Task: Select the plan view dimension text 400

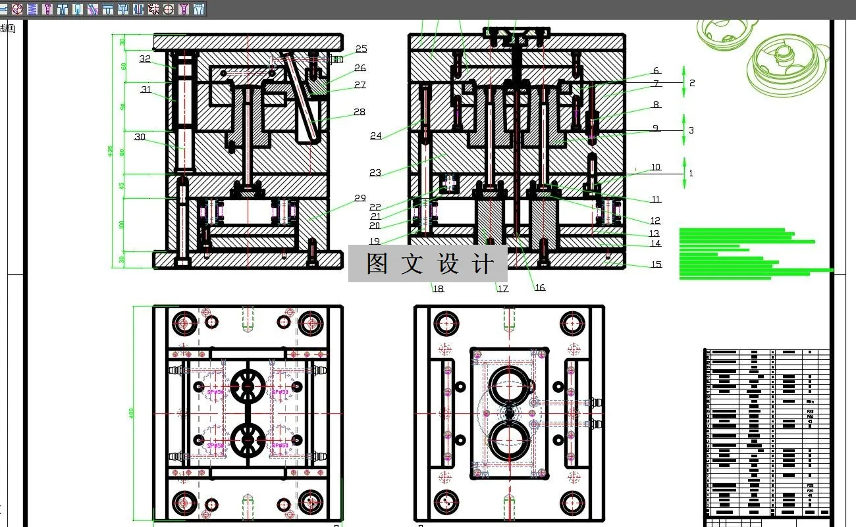Action: tap(131, 413)
